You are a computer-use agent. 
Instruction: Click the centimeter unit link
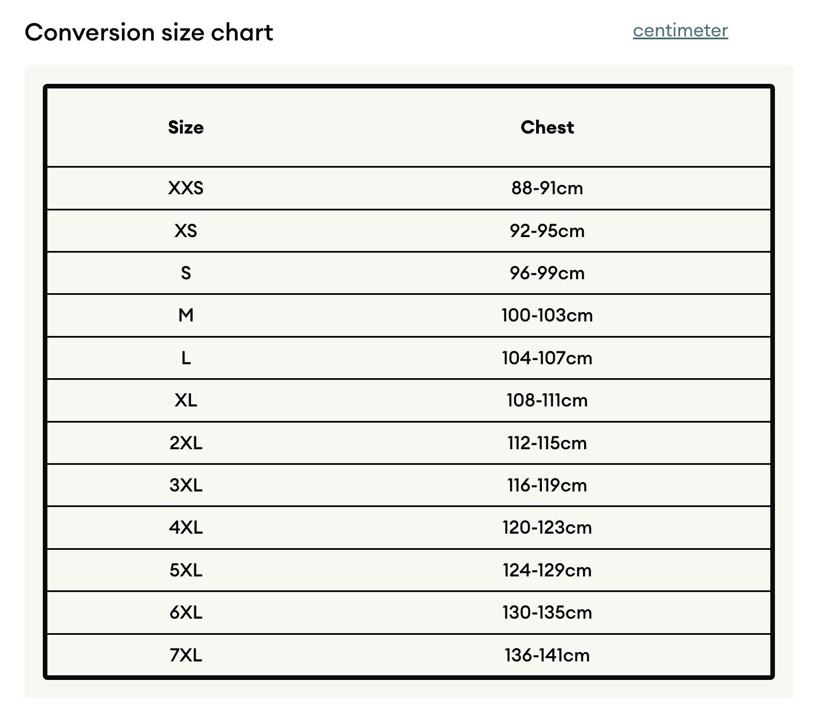(x=680, y=31)
